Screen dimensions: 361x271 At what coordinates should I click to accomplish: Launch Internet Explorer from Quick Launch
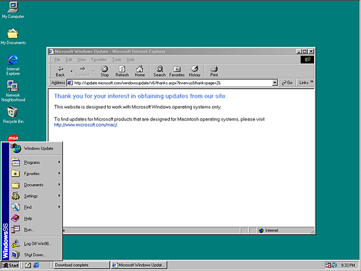pos(36,265)
